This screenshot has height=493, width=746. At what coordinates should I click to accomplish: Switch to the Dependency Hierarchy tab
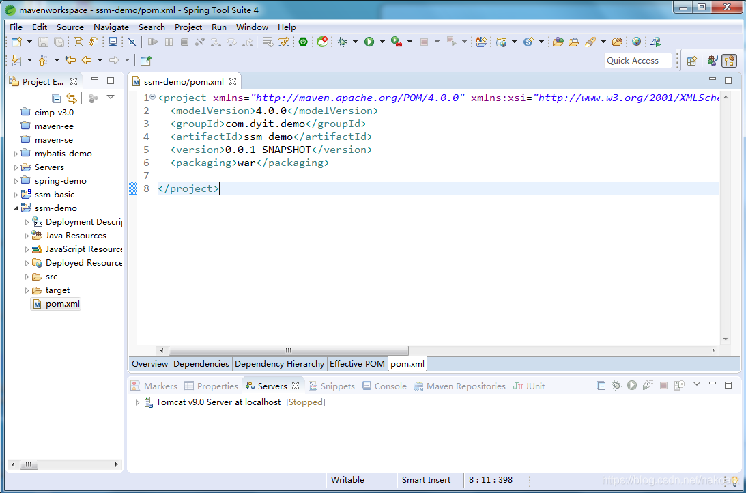tap(279, 364)
